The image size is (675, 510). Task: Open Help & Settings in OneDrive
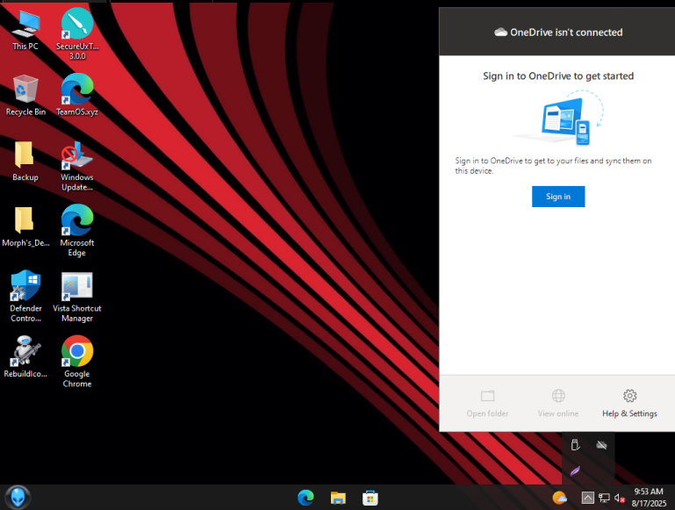(629, 404)
